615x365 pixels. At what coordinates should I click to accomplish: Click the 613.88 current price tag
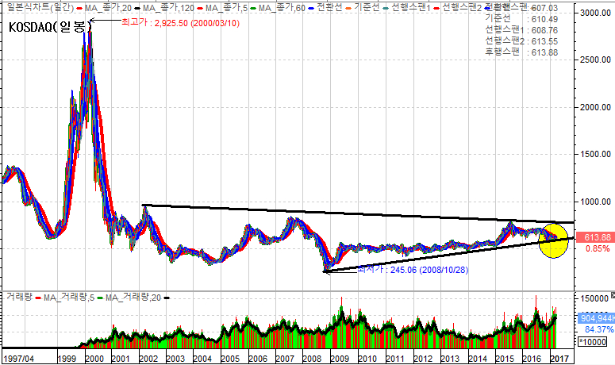597,237
